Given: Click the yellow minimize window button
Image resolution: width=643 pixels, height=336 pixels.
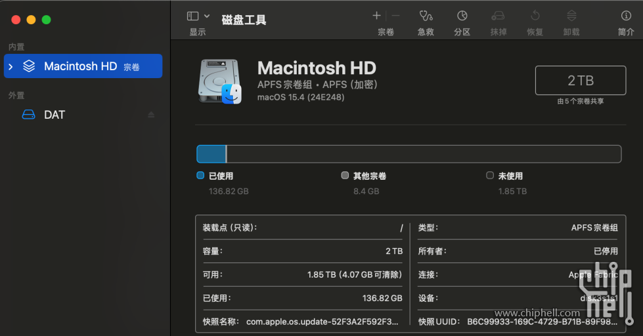Looking at the screenshot, I should tap(31, 20).
